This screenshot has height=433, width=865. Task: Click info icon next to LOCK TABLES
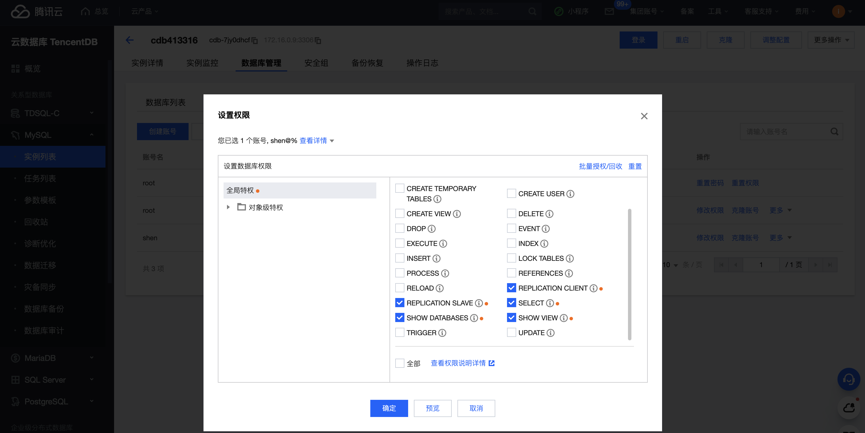click(x=570, y=258)
